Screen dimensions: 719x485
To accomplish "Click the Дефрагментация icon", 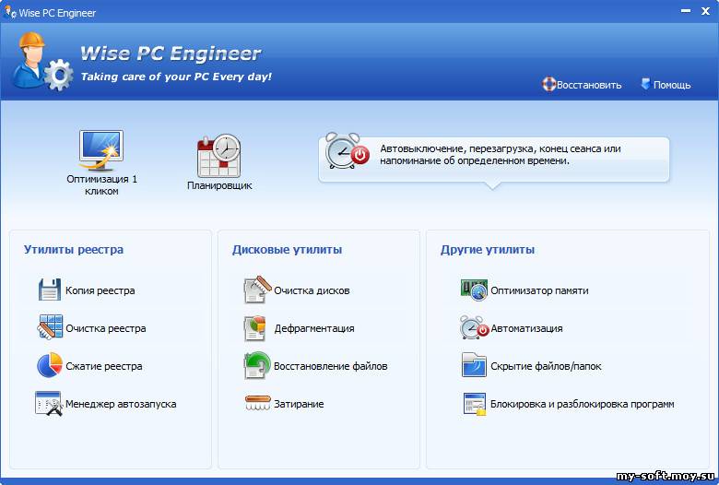I will (255, 327).
